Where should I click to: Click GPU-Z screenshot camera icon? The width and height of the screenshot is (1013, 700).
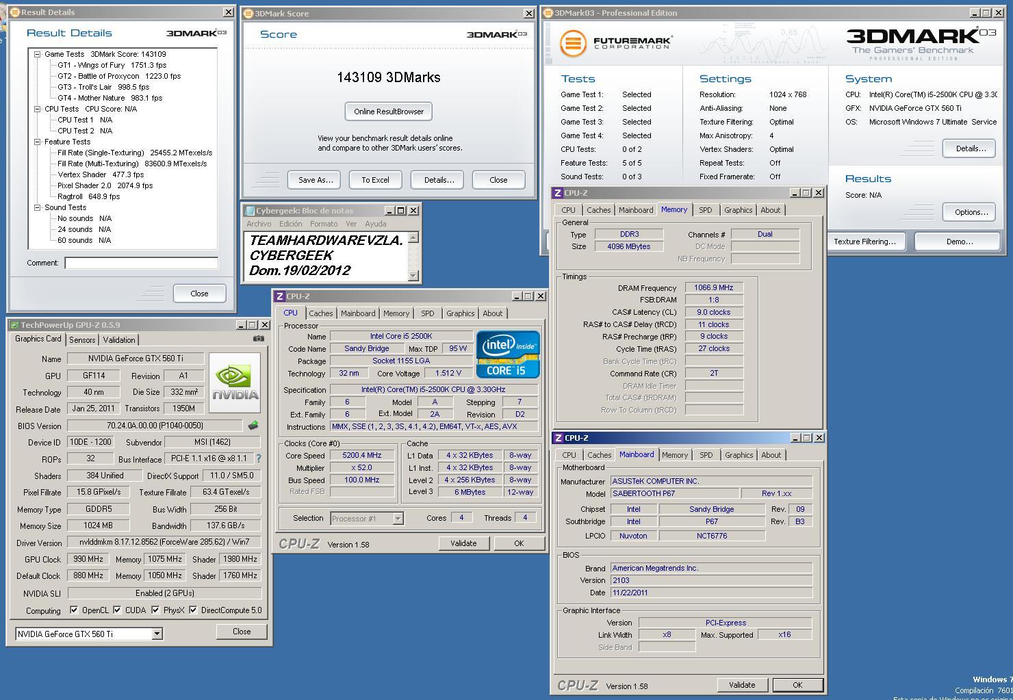[x=258, y=338]
